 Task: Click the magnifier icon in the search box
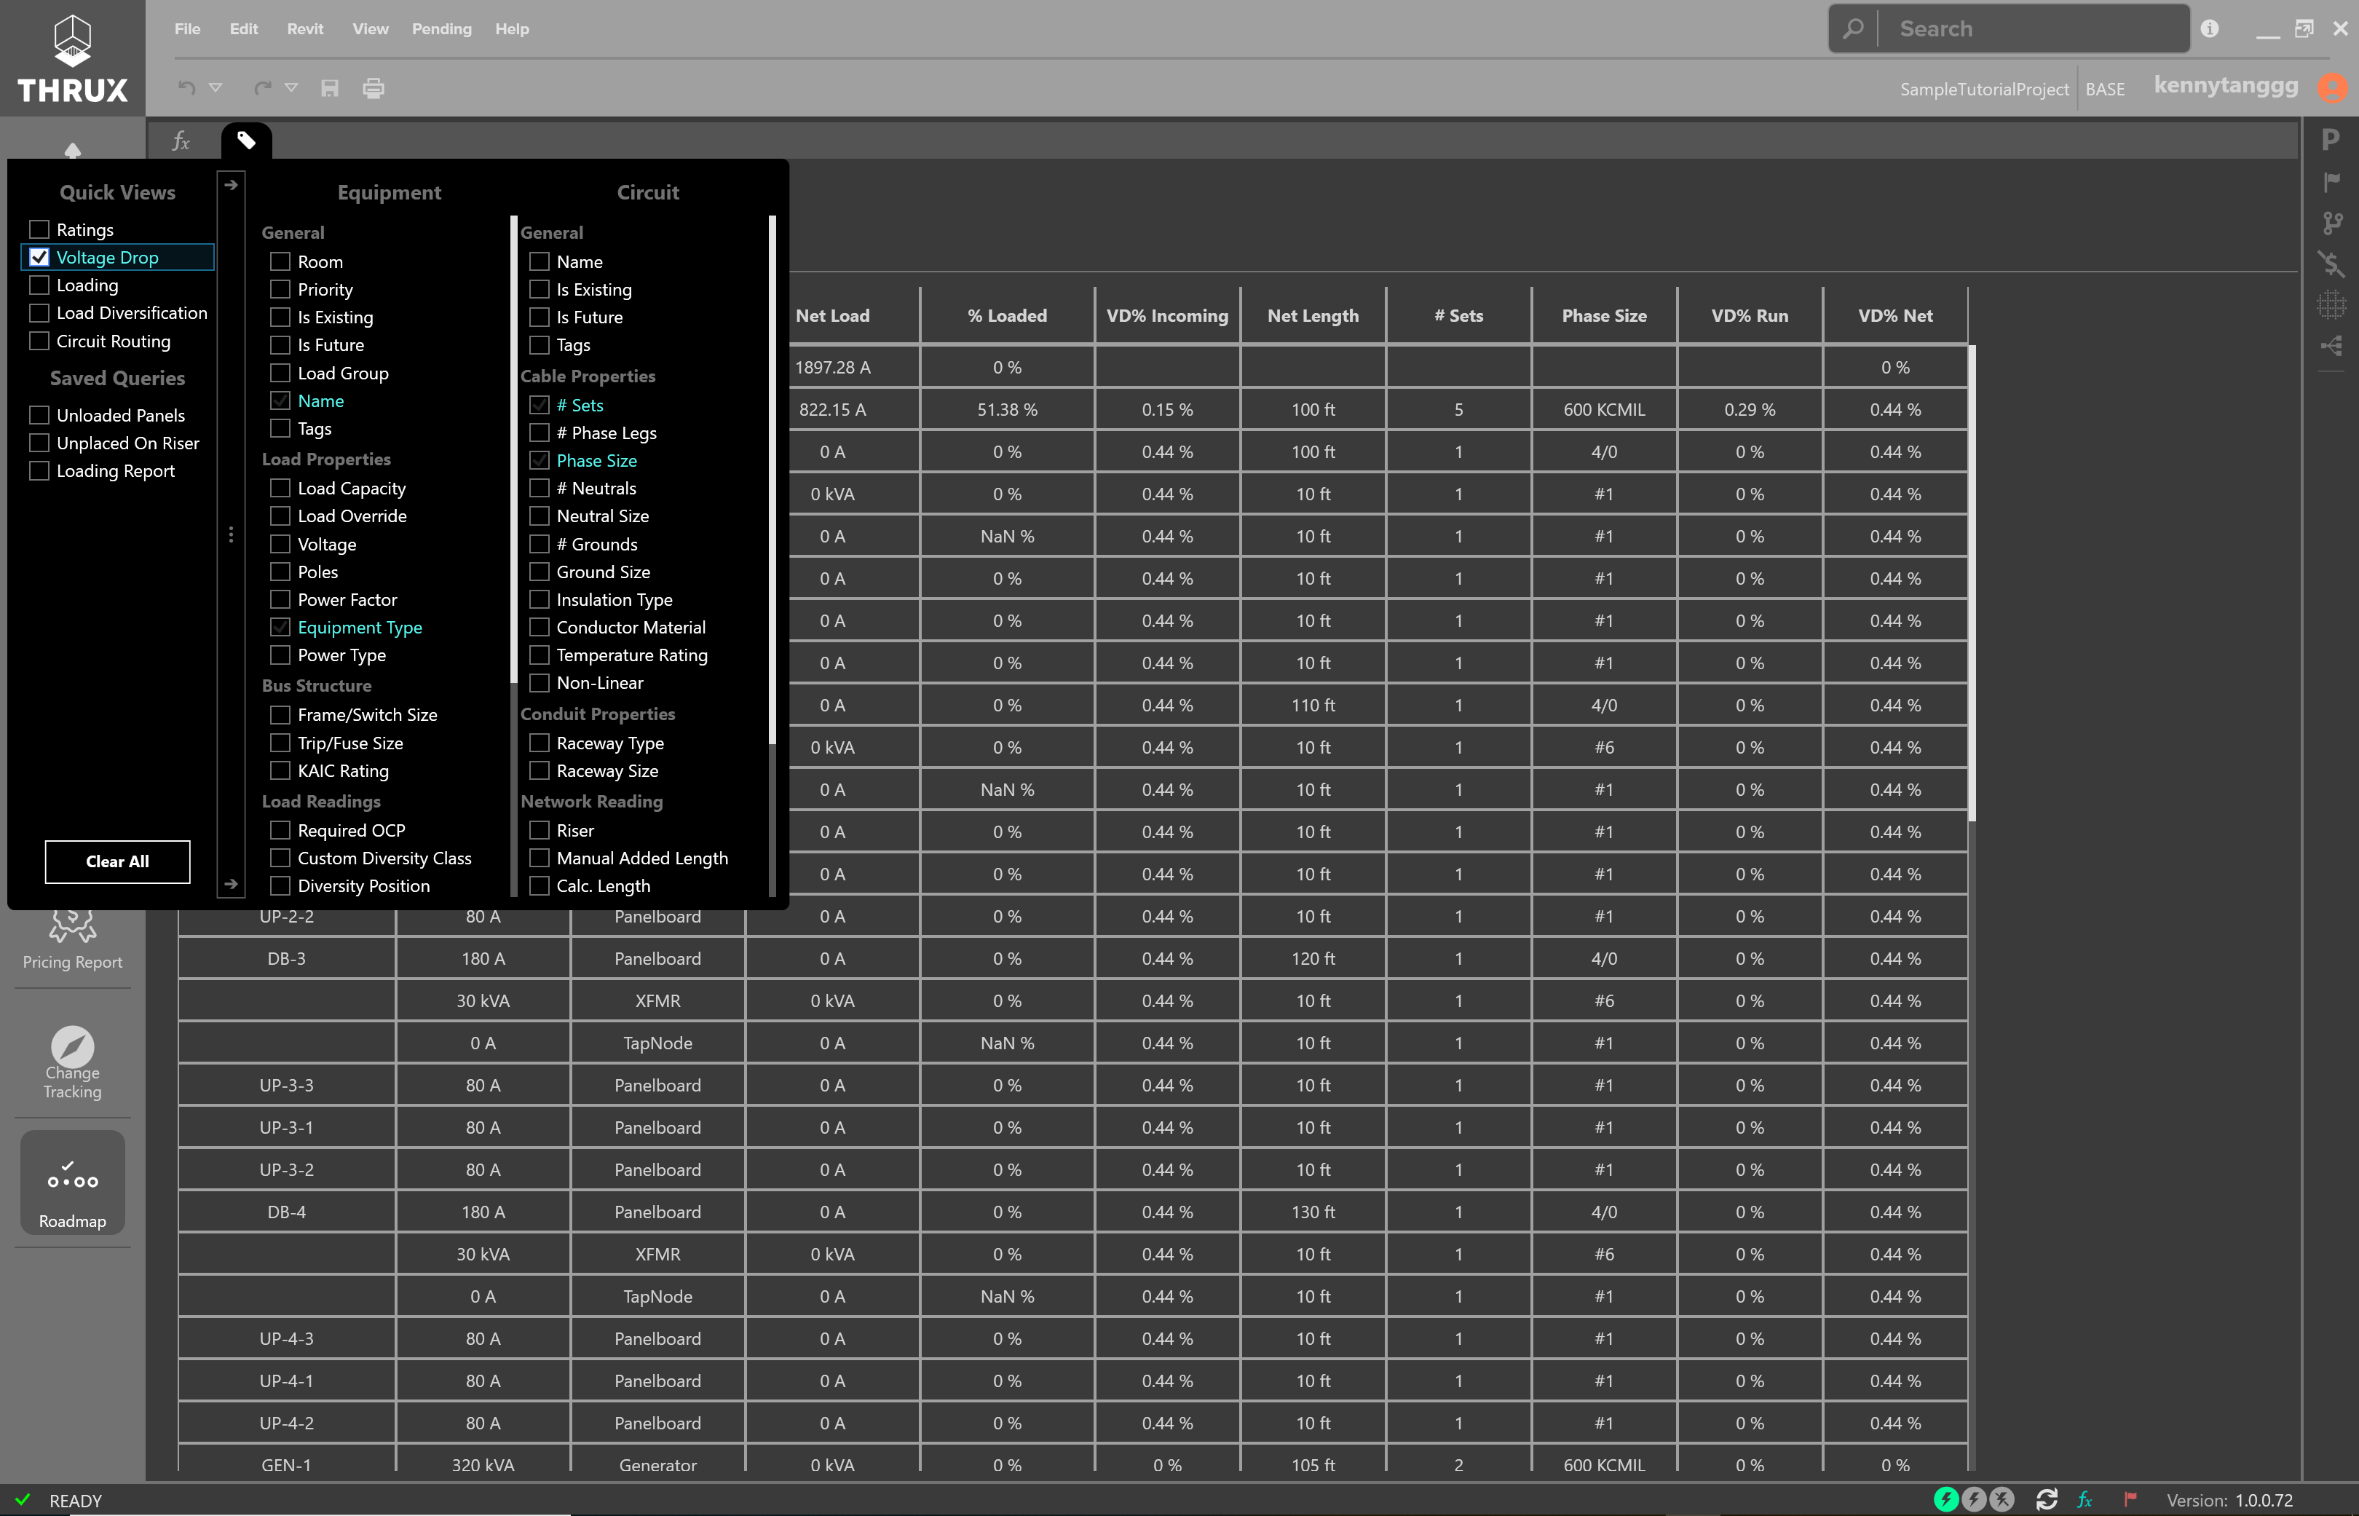[x=1853, y=28]
